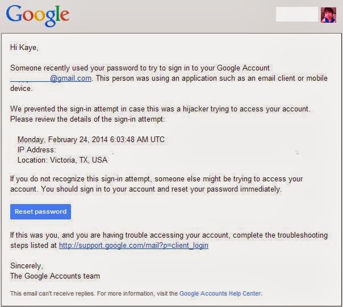Open the support.google.com client_login link

point(133,245)
